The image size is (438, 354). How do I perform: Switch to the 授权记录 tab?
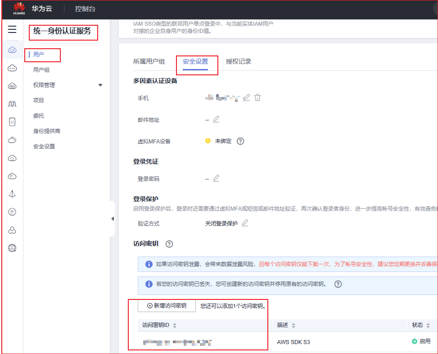pos(239,62)
